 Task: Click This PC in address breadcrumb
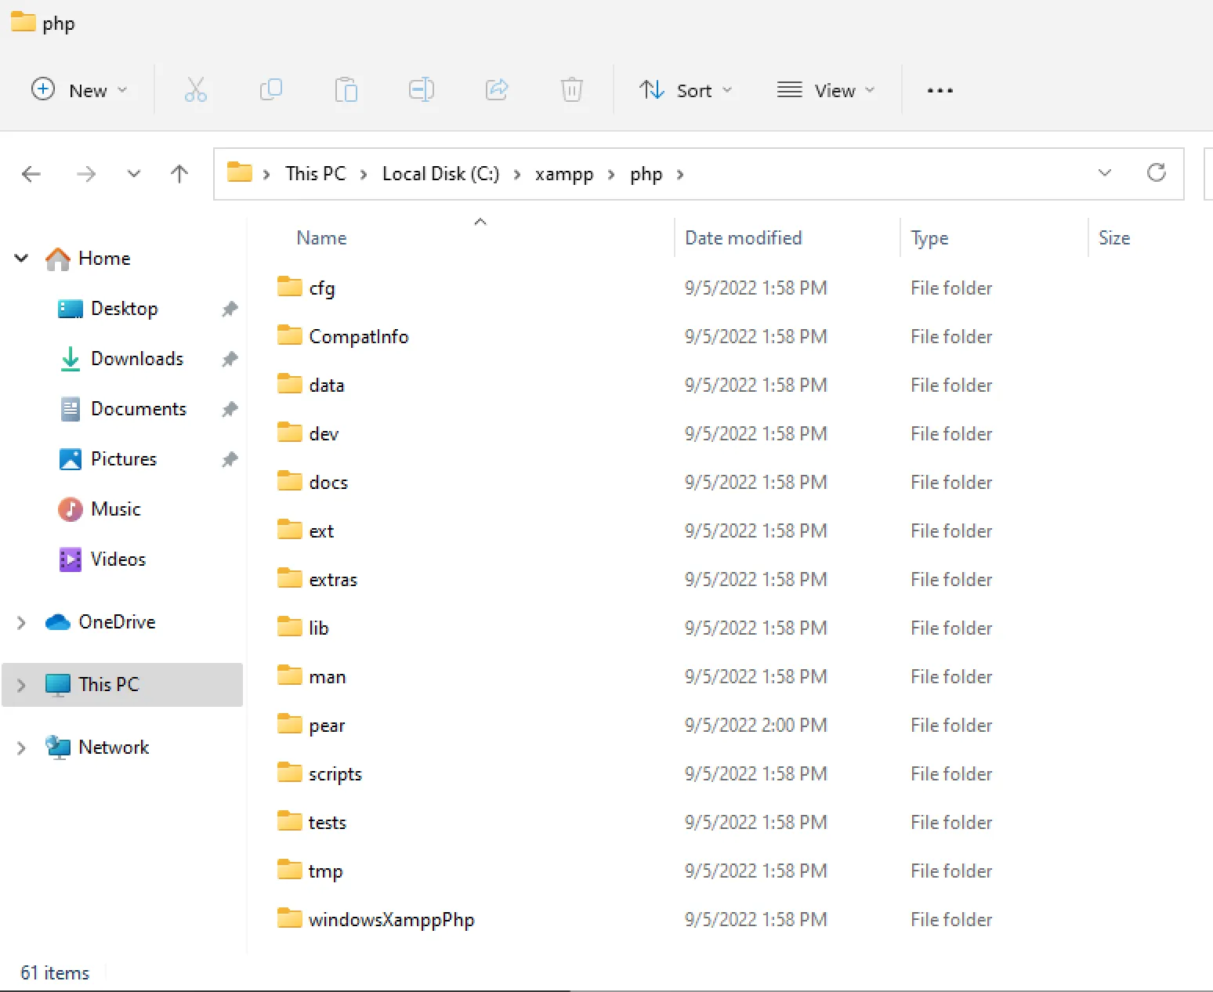point(315,174)
